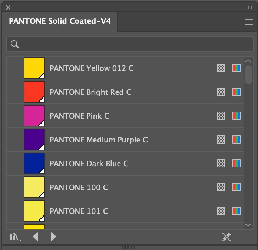Viewport: 258px width, 250px height.
Task: Pick the PANTONE Bright Red C color swatch
Action: click(34, 92)
